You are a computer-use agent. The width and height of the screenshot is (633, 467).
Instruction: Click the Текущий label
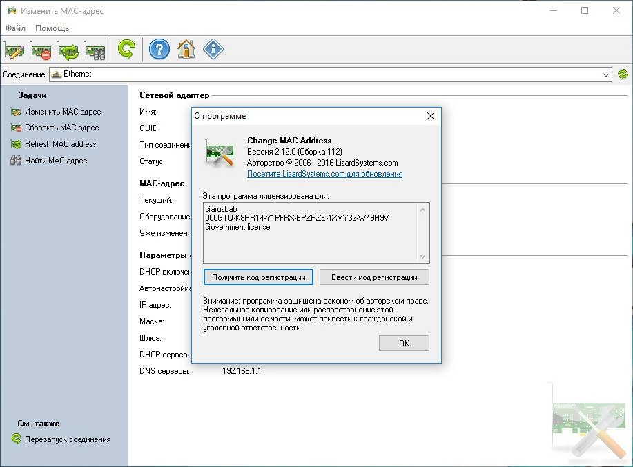click(156, 200)
